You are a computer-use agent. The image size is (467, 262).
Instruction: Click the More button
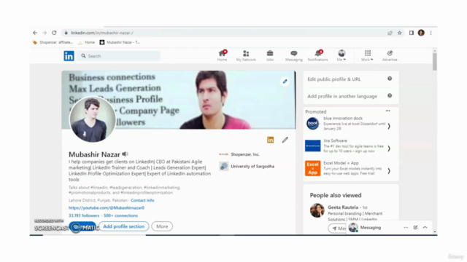coord(162,226)
